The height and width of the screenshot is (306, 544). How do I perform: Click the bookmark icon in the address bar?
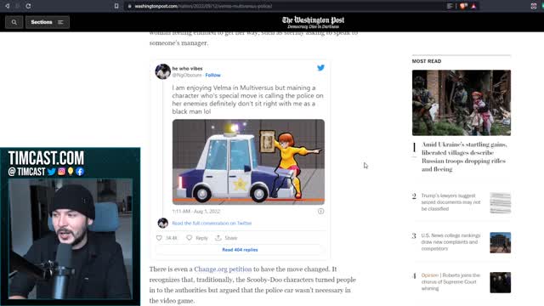(x=116, y=6)
